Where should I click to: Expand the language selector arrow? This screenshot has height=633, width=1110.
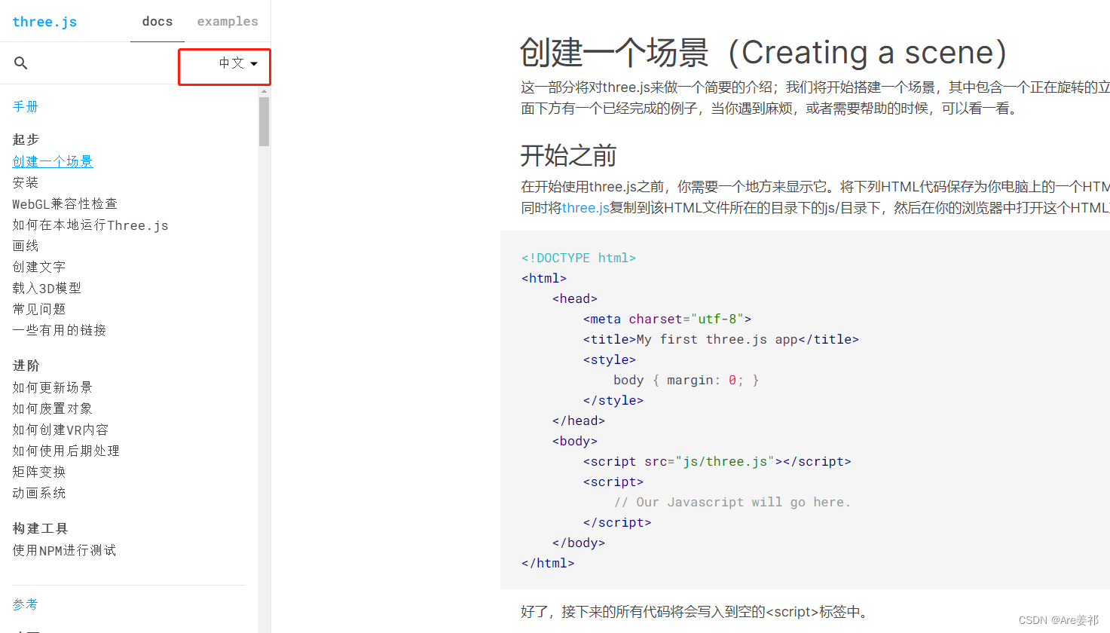click(253, 64)
